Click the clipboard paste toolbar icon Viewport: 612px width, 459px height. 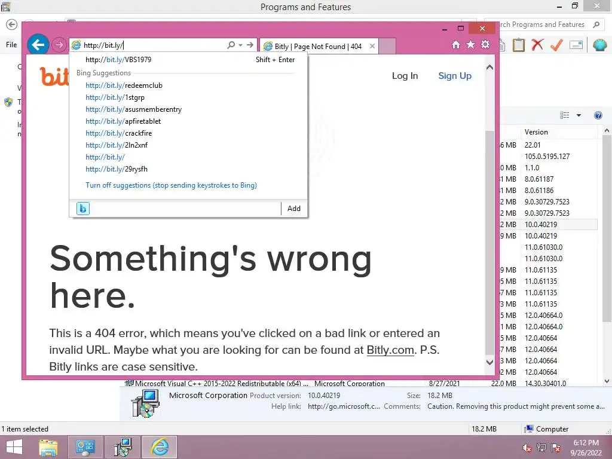(x=518, y=45)
